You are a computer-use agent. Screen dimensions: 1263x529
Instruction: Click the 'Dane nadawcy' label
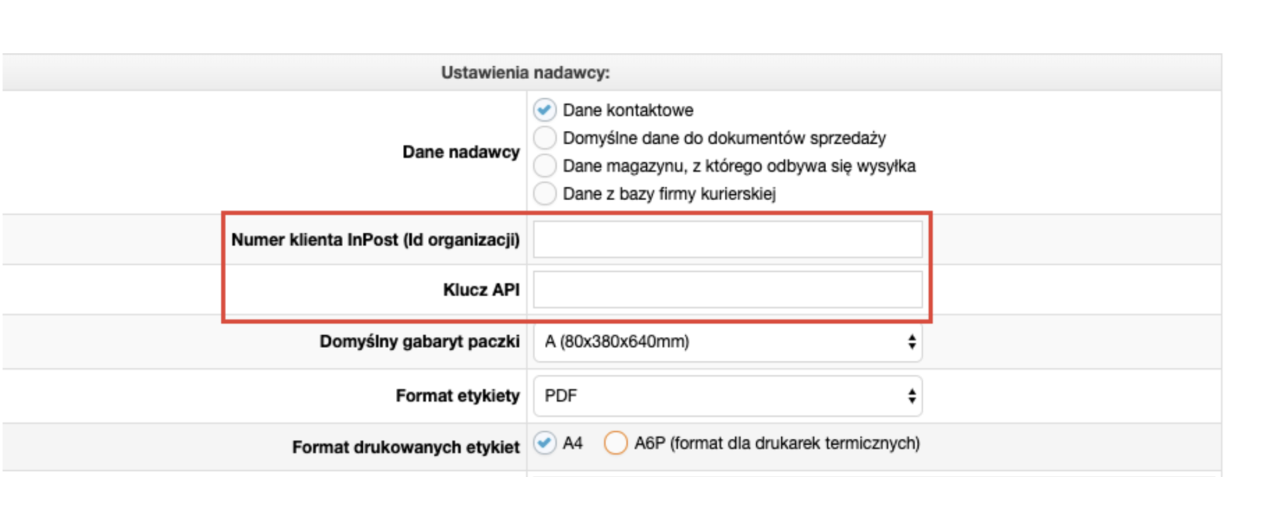click(x=461, y=152)
